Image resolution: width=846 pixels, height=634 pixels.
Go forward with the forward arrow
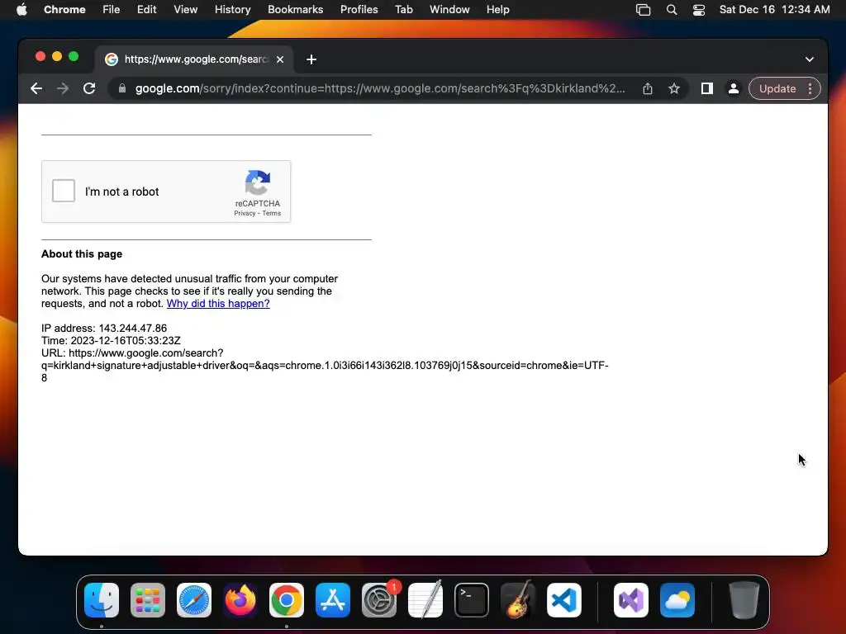(63, 88)
